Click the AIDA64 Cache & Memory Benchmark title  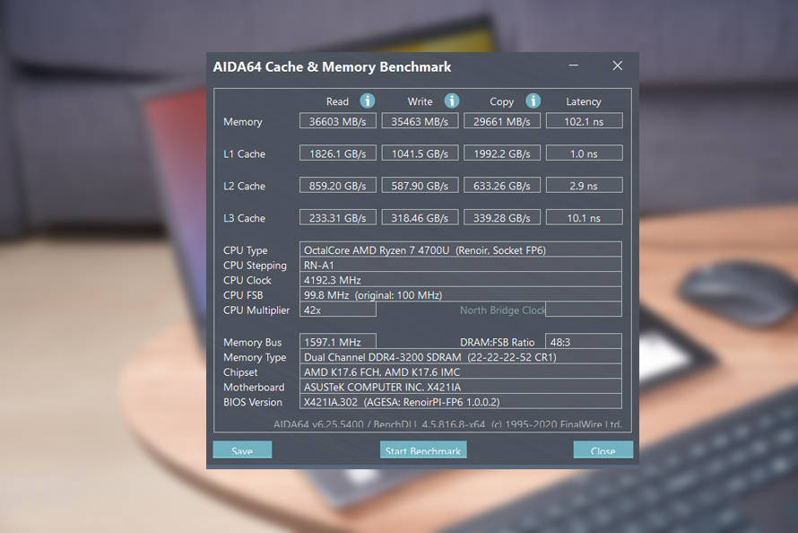pyautogui.click(x=332, y=66)
